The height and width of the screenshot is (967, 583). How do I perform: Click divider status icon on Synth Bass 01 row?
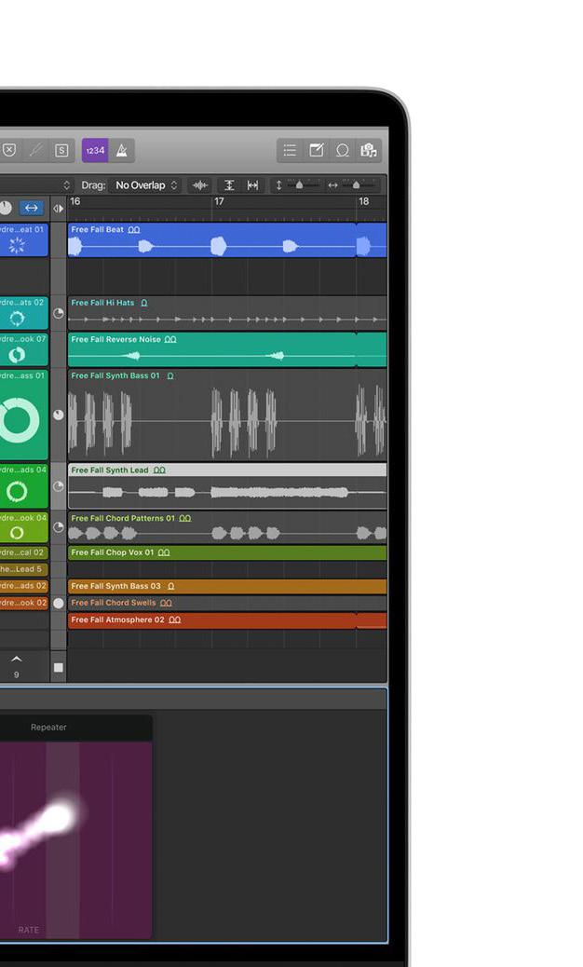click(59, 415)
